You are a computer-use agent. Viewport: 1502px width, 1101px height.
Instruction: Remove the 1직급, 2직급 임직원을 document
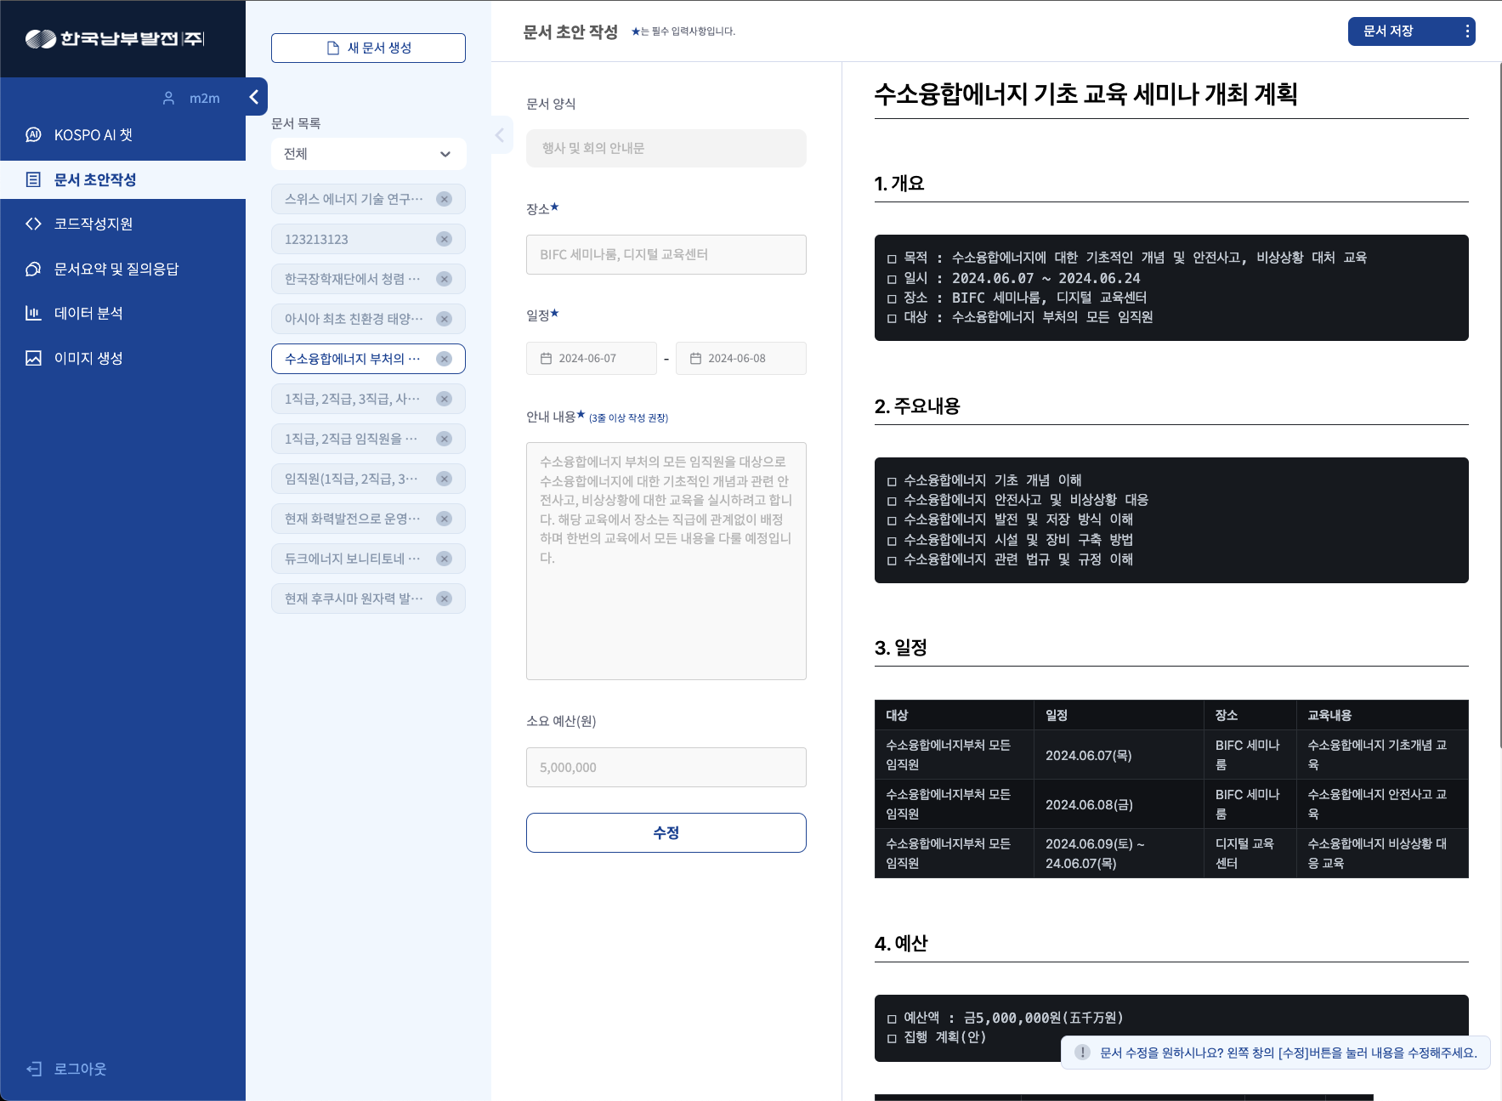(444, 439)
